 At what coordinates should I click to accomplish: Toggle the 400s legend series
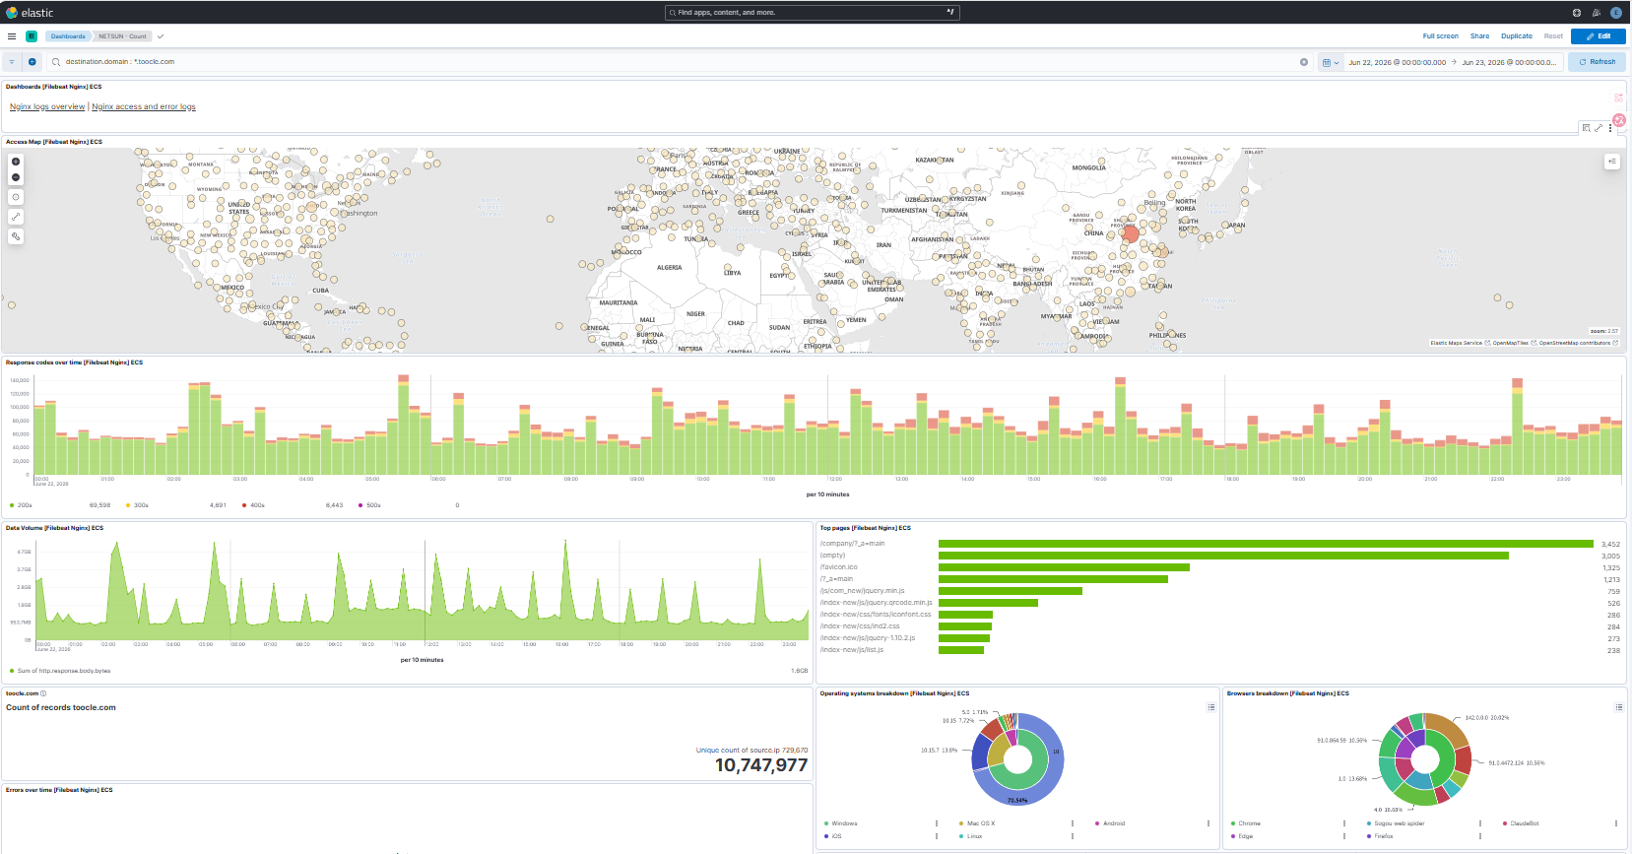(254, 505)
